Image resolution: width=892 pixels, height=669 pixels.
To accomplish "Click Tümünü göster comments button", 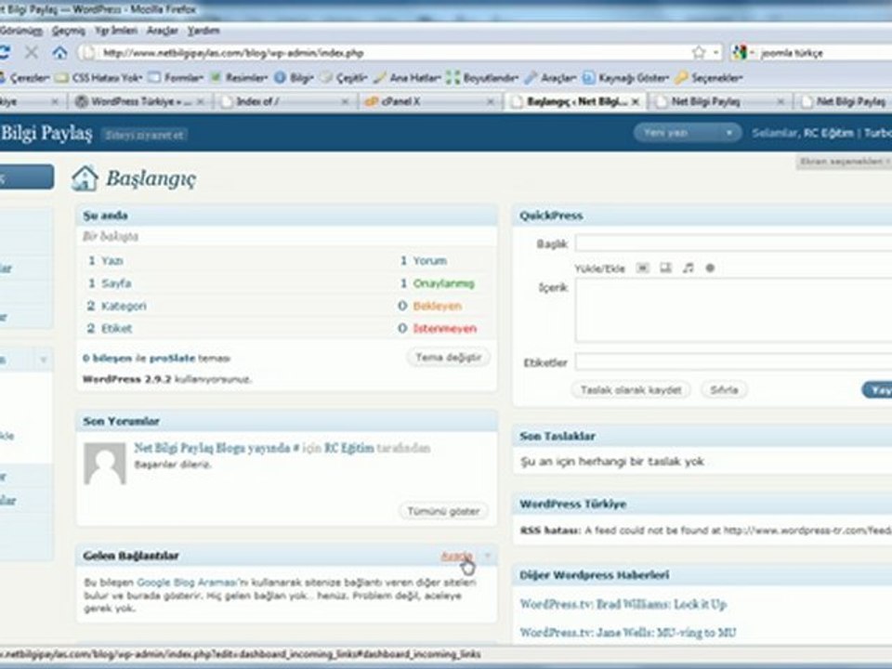I will coord(444,511).
